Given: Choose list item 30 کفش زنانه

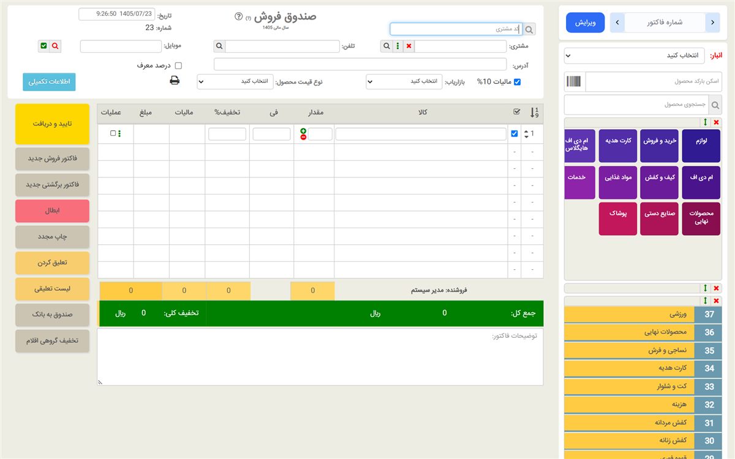Looking at the screenshot, I should click(x=643, y=441).
